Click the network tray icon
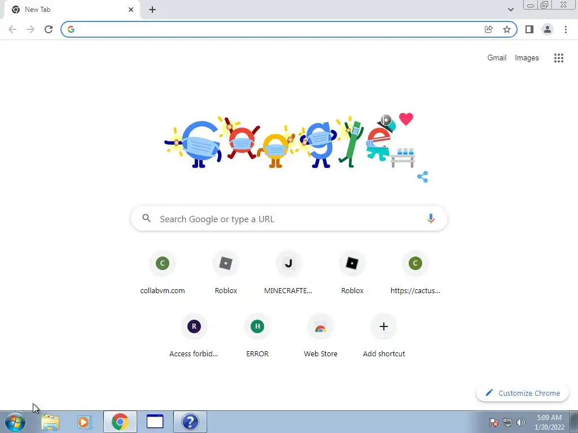Image resolution: width=578 pixels, height=433 pixels. pos(507,422)
